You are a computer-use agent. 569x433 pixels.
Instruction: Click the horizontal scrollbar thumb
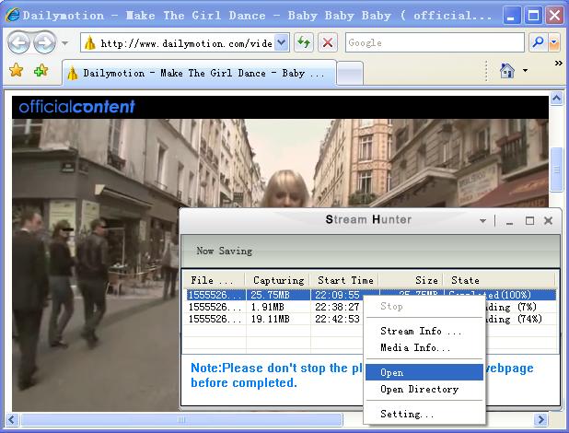(x=181, y=420)
